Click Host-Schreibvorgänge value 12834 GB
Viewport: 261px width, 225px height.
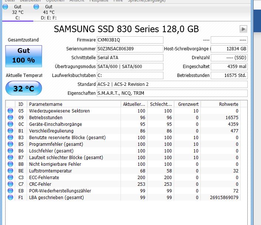(x=229, y=49)
